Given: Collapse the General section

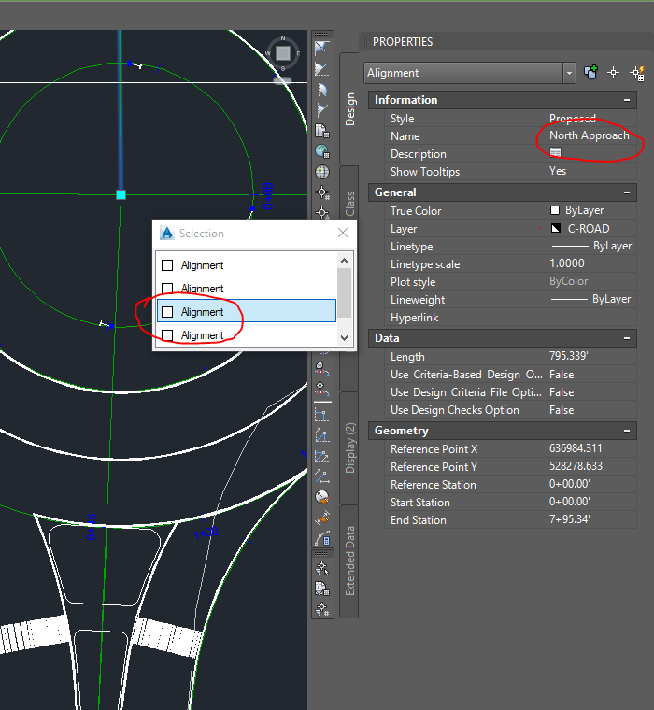Looking at the screenshot, I should 627,192.
